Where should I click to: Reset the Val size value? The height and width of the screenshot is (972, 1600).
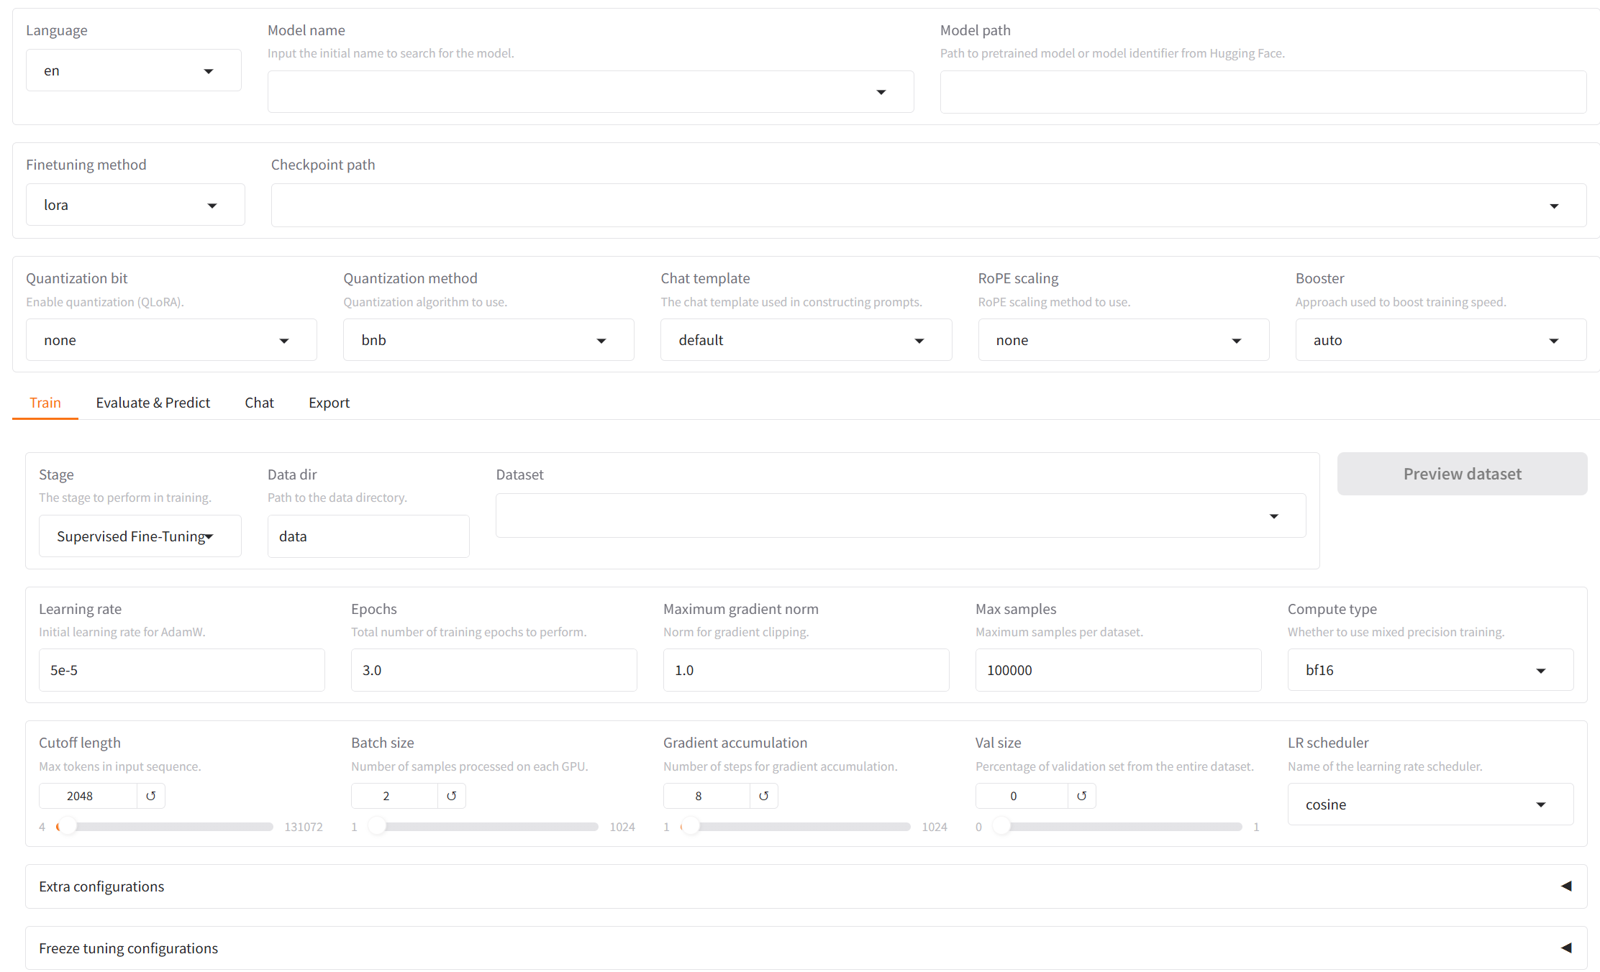(1081, 796)
